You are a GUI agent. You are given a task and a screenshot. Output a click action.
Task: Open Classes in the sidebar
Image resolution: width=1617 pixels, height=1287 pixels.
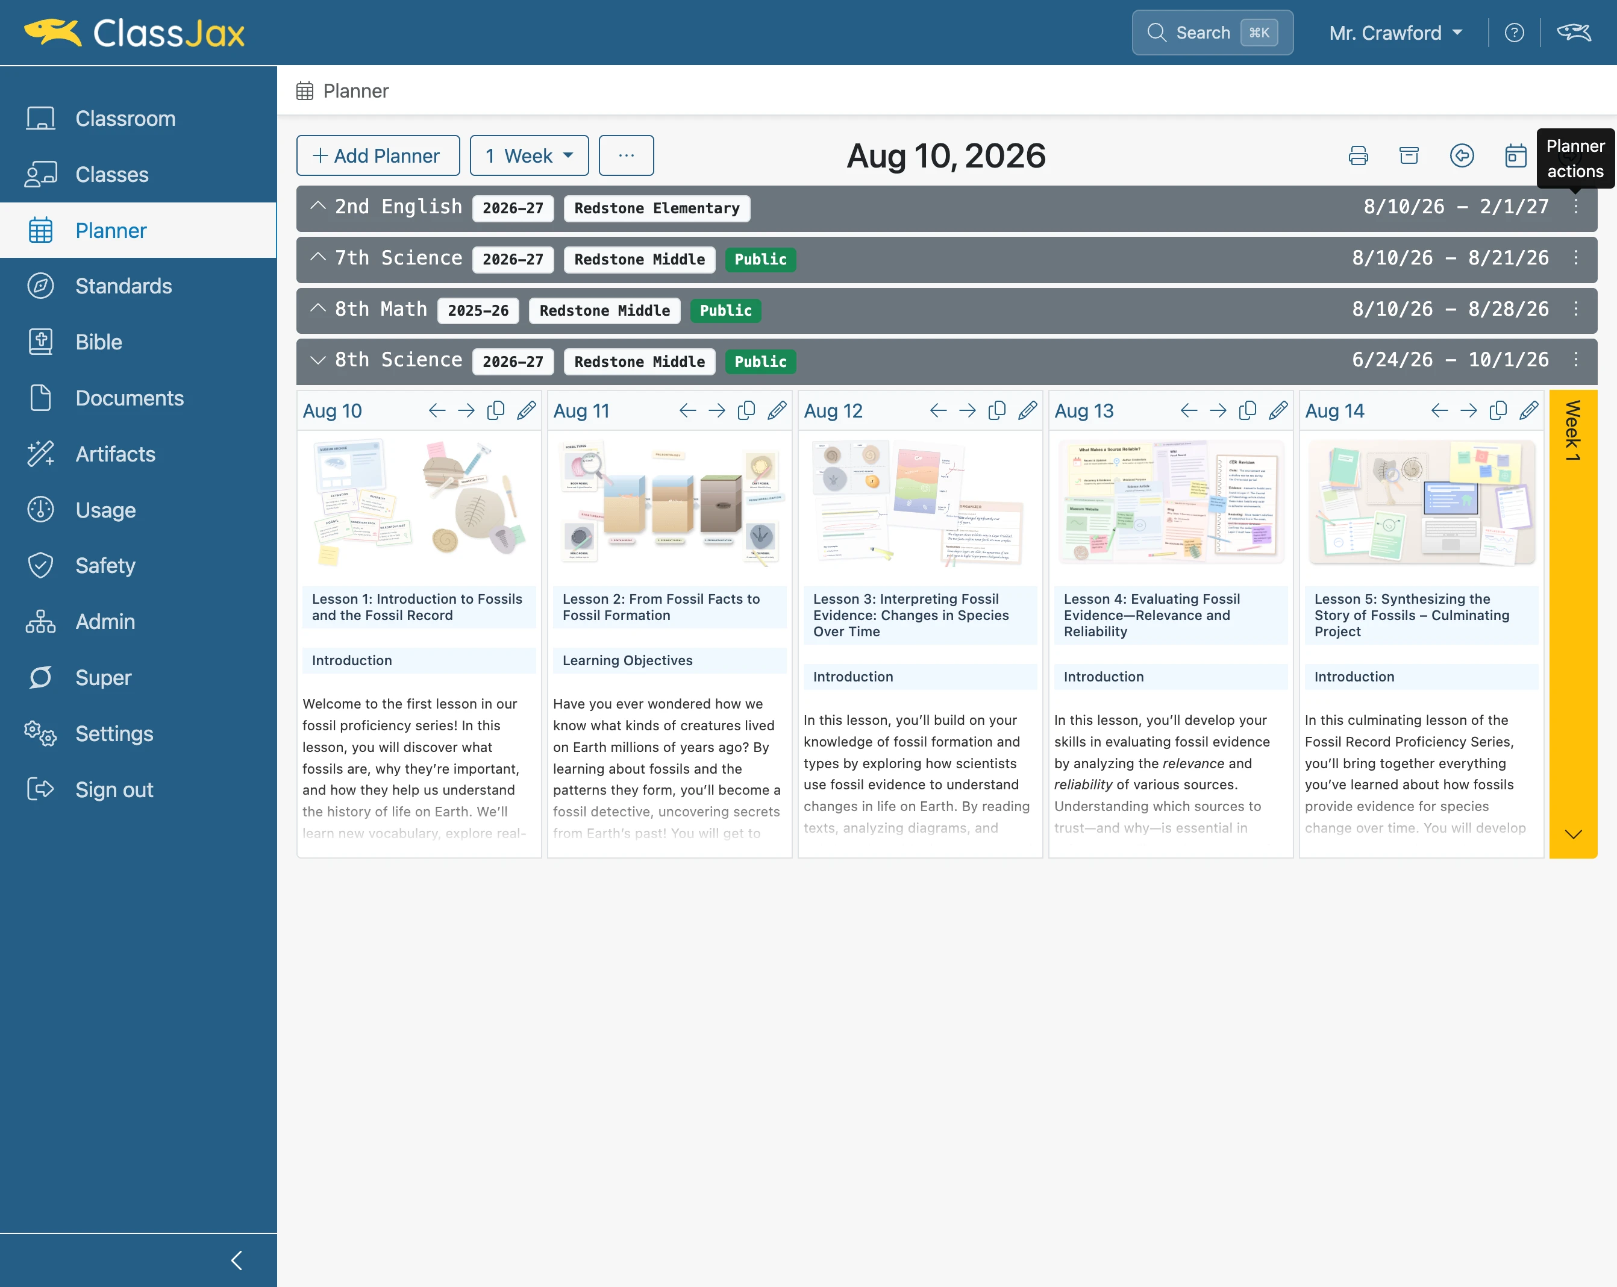[138, 175]
